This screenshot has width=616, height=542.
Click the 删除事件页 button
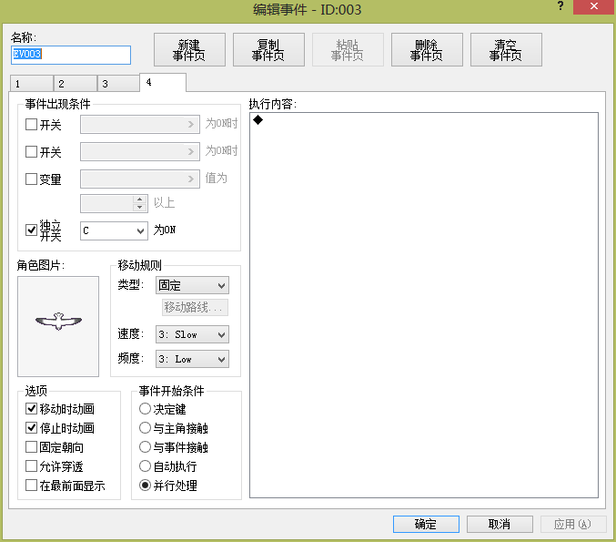pos(427,49)
